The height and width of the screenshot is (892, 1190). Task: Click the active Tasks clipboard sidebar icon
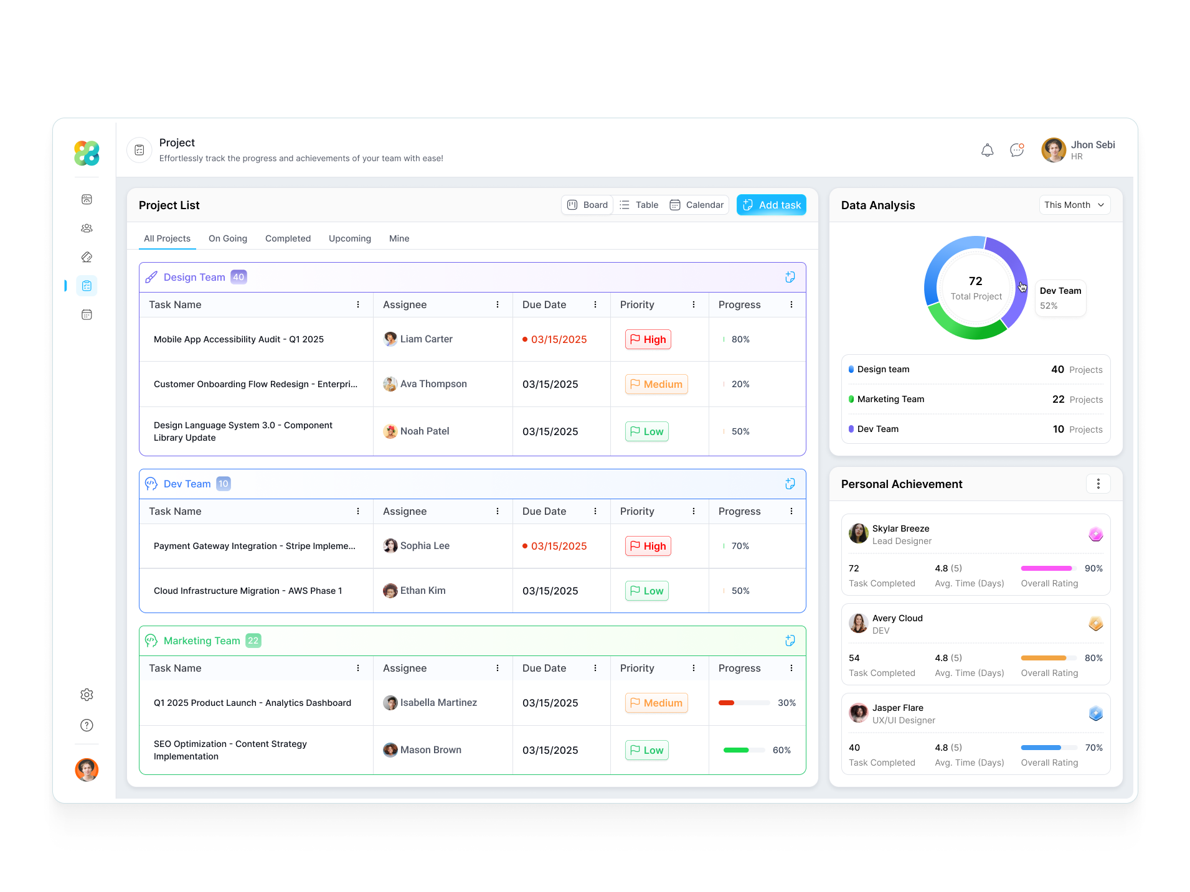87,286
